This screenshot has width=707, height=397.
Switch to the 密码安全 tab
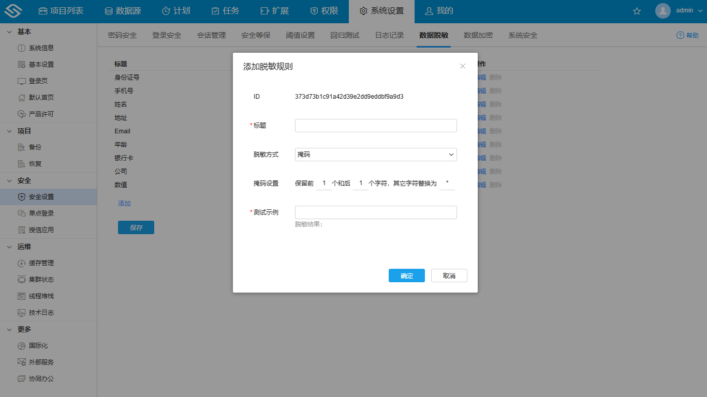coord(123,35)
